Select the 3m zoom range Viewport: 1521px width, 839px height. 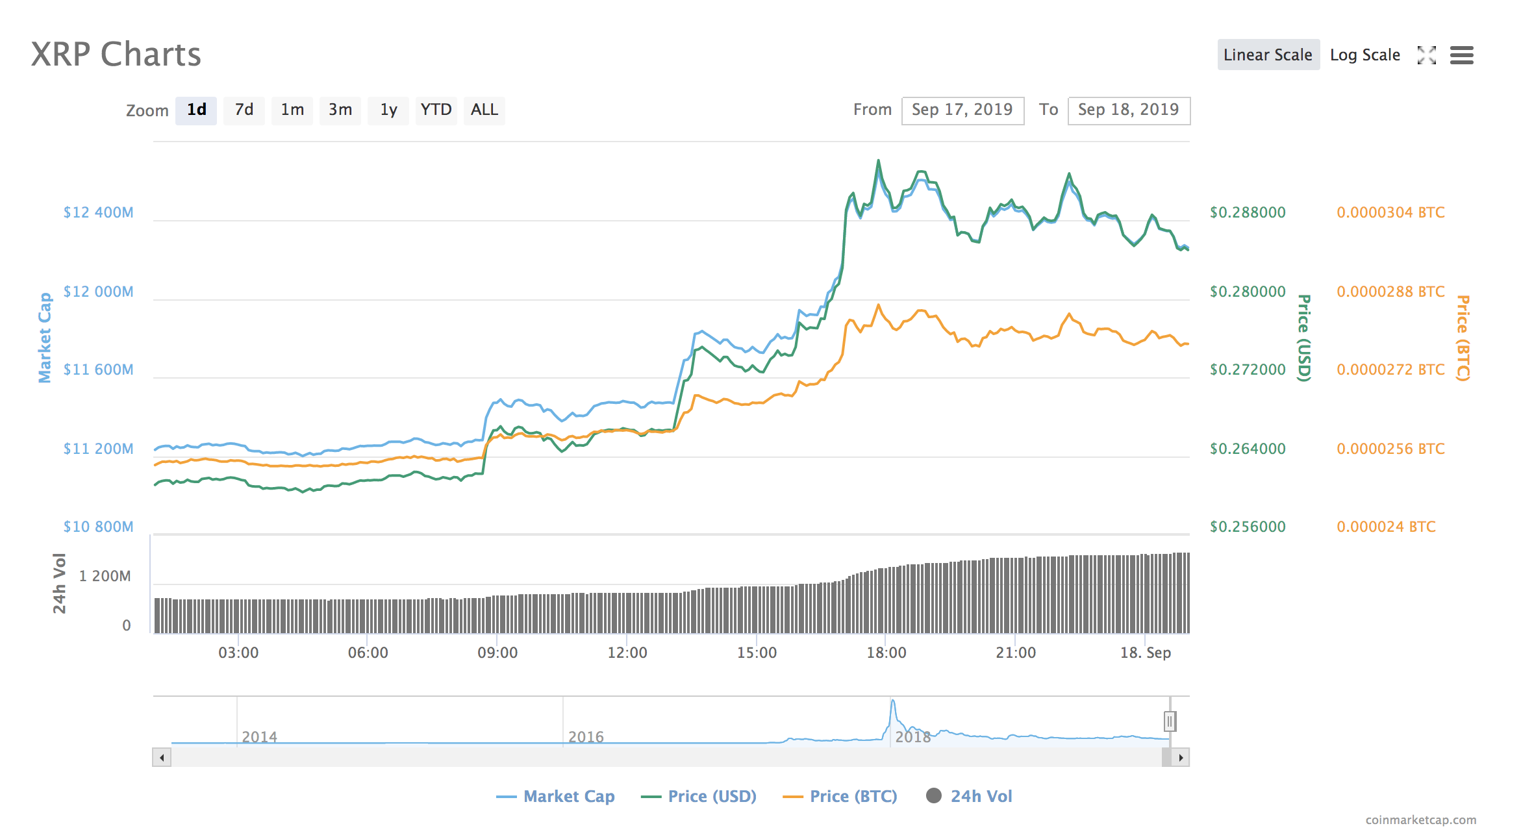click(x=340, y=110)
